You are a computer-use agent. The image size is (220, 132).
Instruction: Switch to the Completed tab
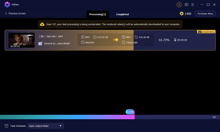[x=122, y=14]
